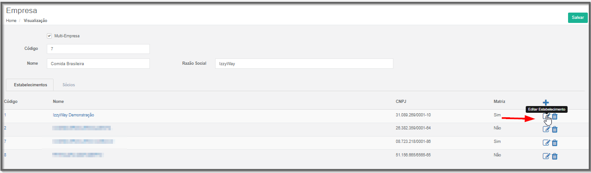Click the CNPJ column header
This screenshot has height=173, width=591.
tap(402, 102)
